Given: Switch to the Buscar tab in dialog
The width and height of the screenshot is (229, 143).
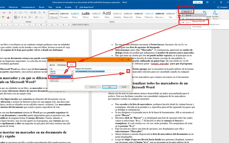Looking at the screenshot, I should (52, 65).
